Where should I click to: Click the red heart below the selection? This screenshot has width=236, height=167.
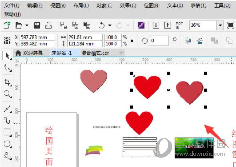[139, 123]
